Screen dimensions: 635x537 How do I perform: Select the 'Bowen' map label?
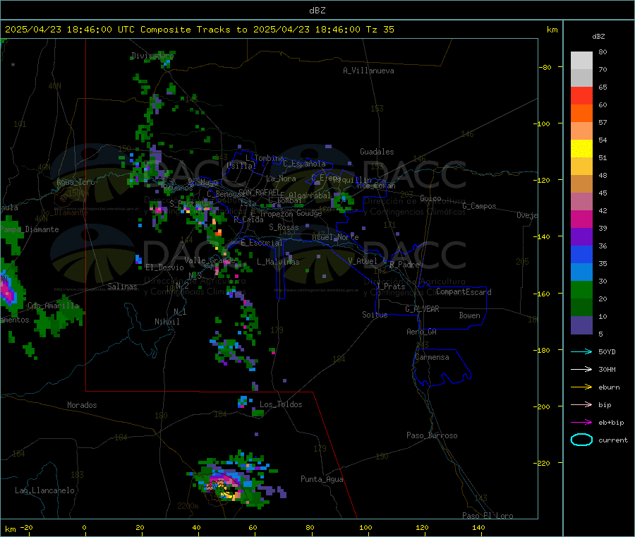click(x=470, y=315)
